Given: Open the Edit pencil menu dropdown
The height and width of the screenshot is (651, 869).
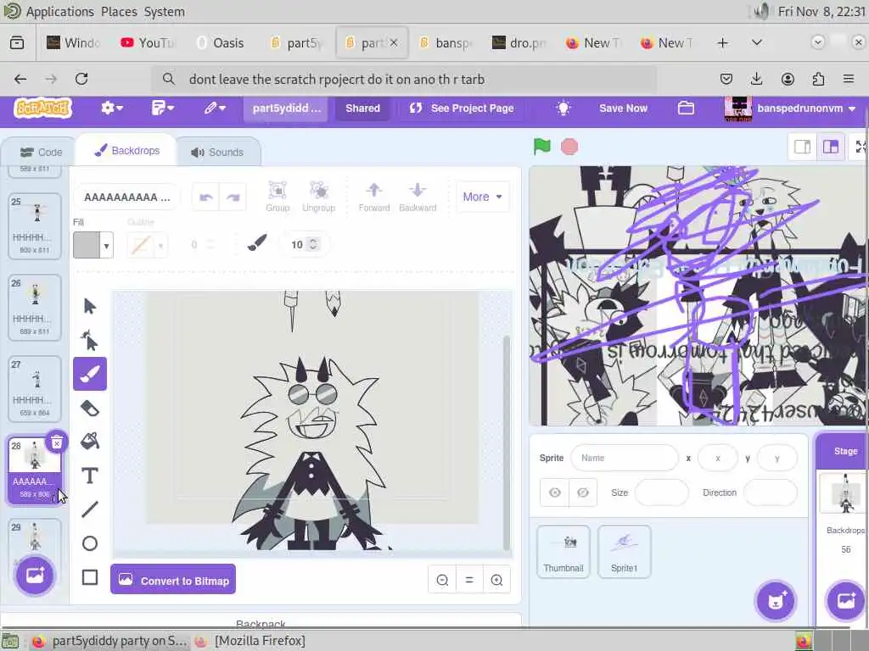Looking at the screenshot, I should click(x=215, y=108).
